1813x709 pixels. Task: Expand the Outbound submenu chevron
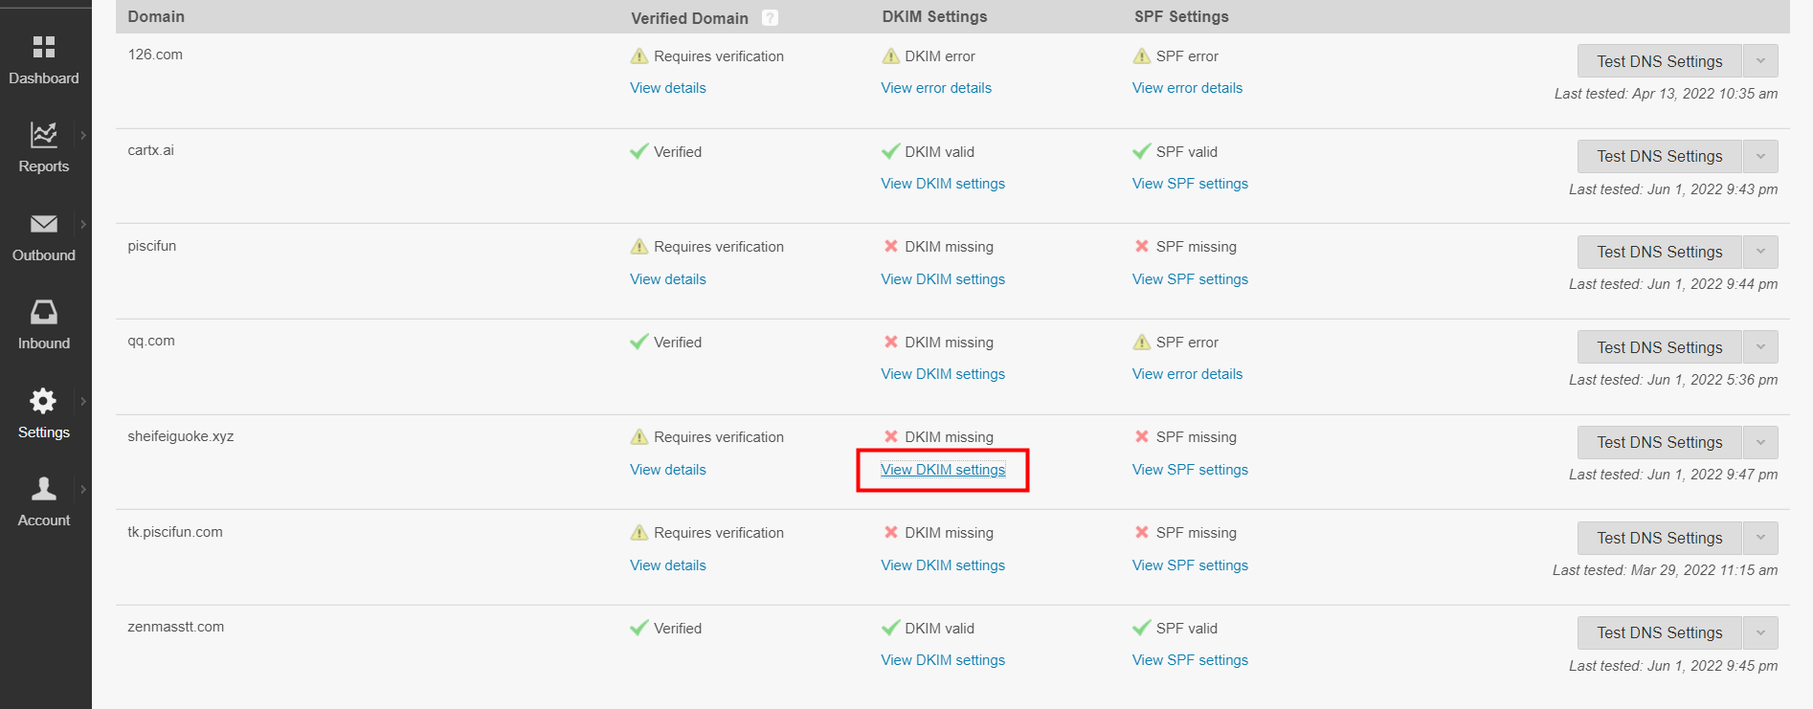point(83,225)
